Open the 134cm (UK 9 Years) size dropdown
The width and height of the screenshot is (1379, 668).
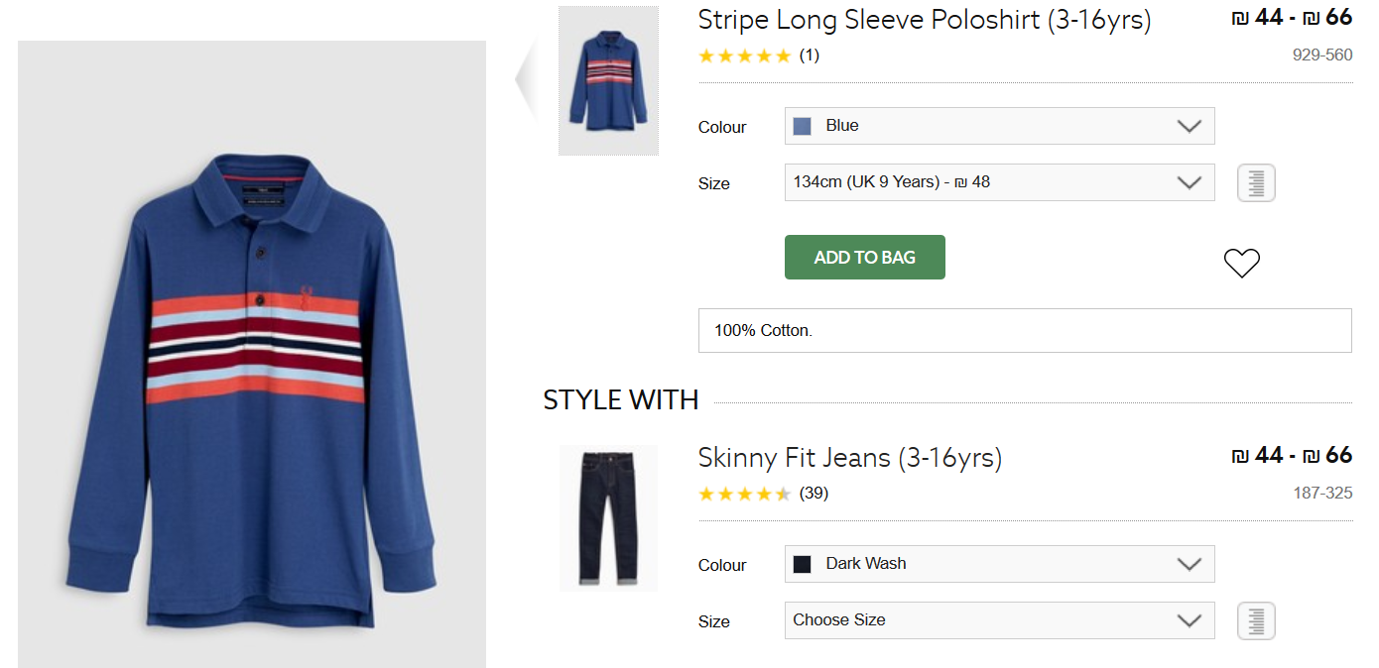[x=999, y=182]
